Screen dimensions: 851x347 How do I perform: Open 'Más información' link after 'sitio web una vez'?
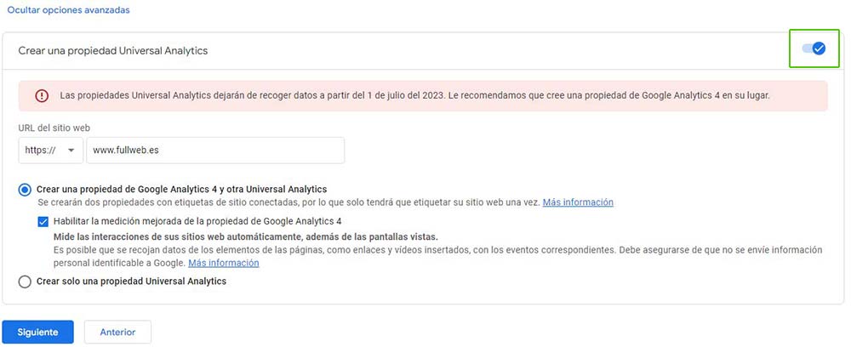[578, 202]
